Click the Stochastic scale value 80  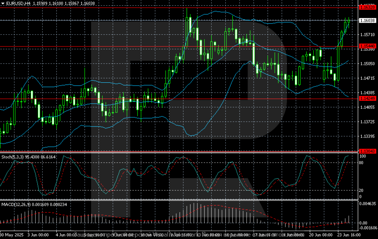click(361, 163)
